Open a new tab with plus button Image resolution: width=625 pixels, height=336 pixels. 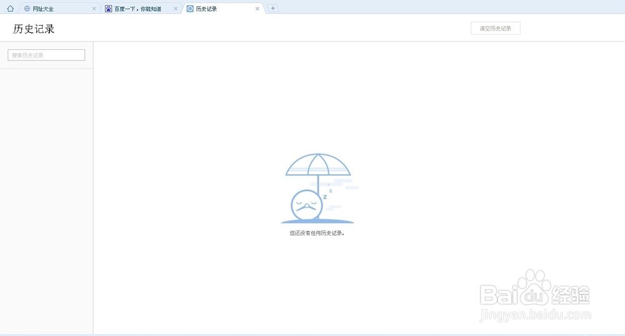272,8
